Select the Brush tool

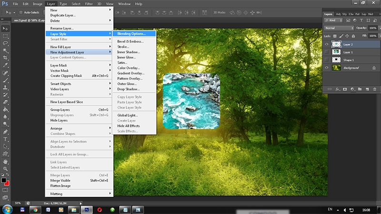[5, 80]
